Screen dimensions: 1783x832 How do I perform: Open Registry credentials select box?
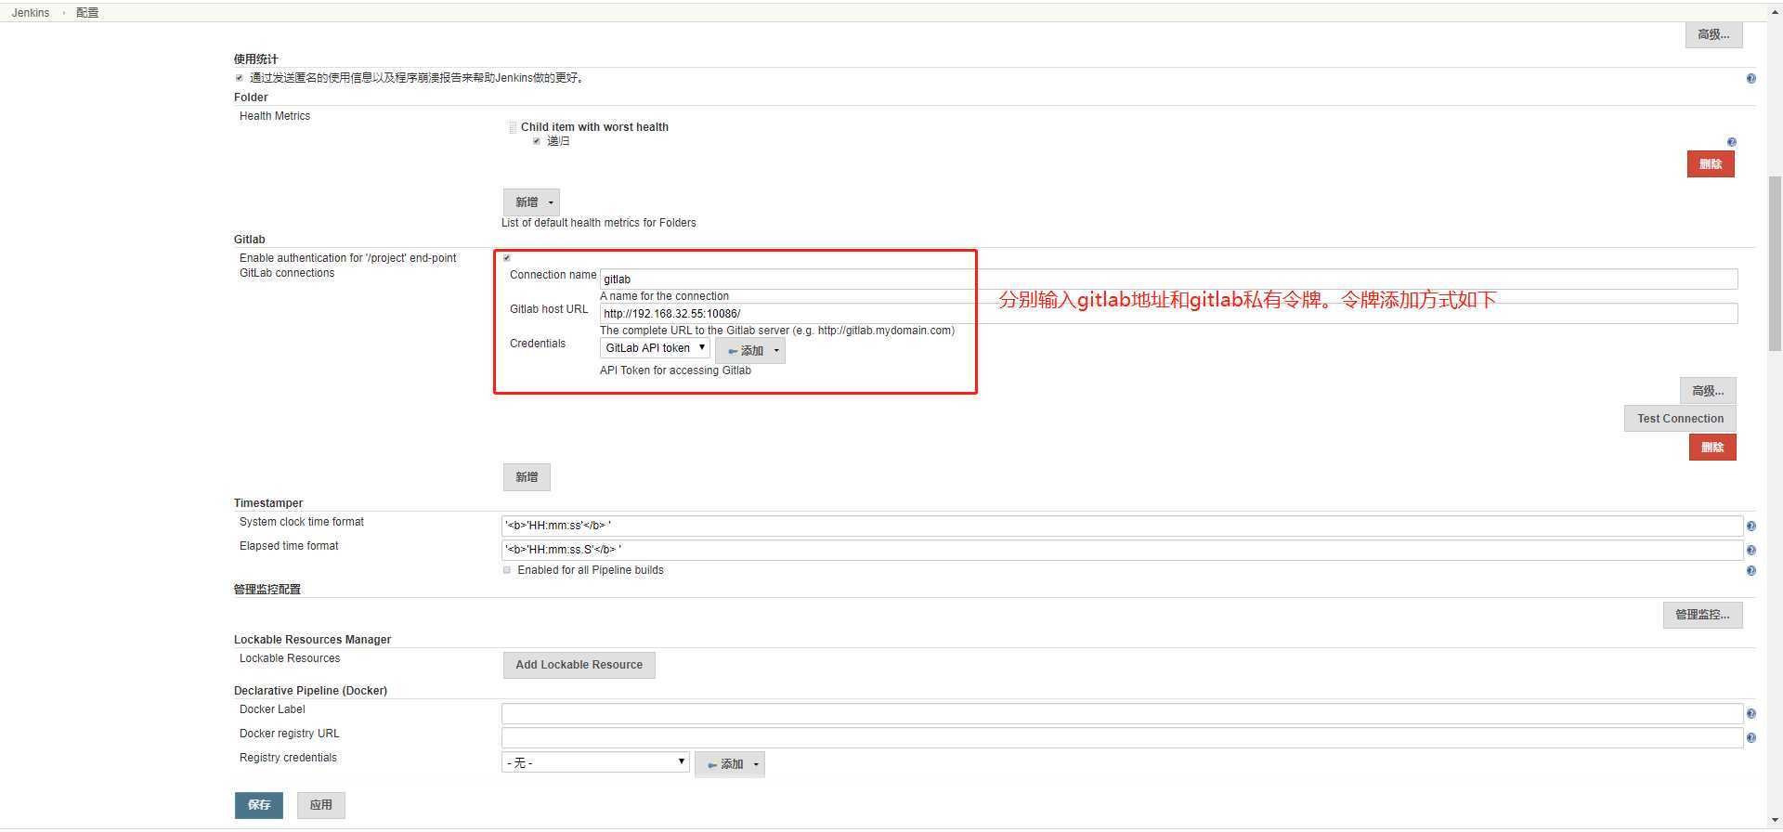point(595,762)
